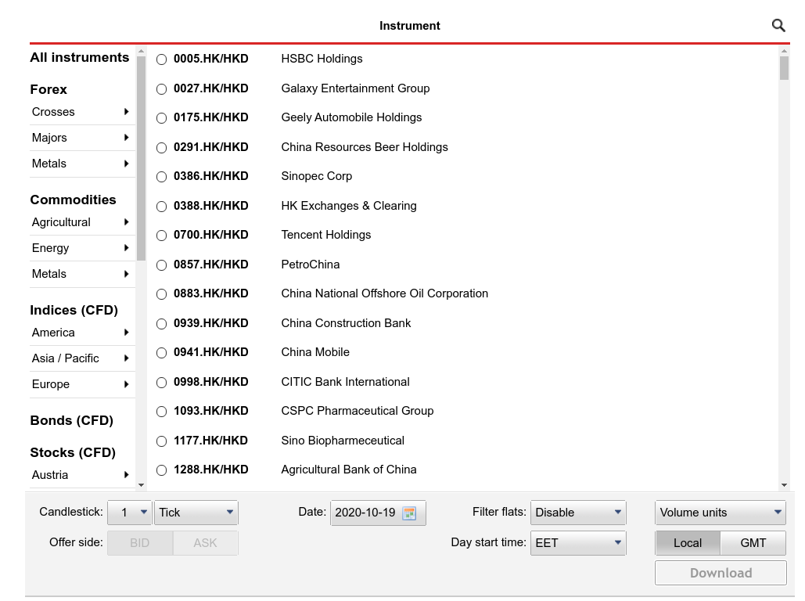Click the instrument list scroll-down arrow

tap(784, 485)
